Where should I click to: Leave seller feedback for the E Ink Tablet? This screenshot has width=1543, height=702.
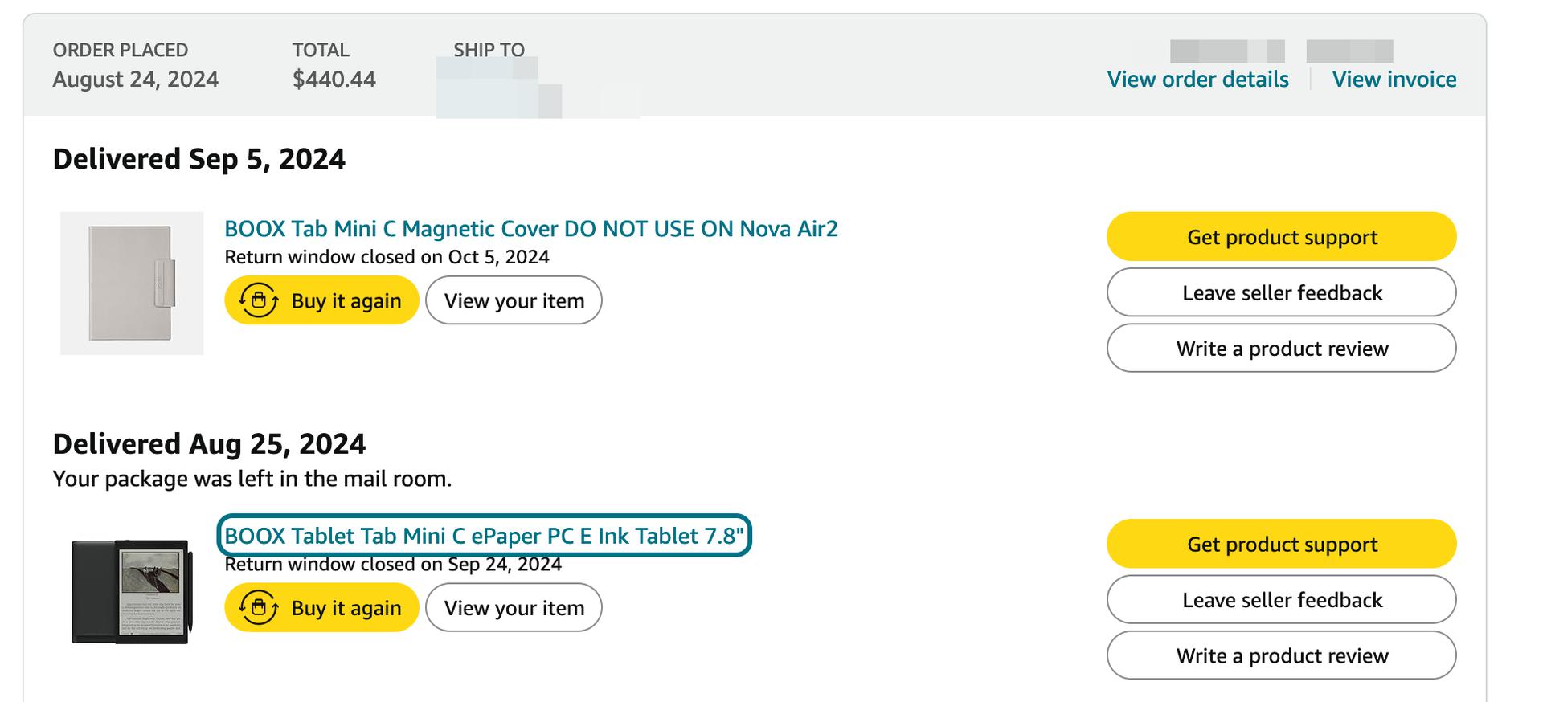click(x=1282, y=600)
